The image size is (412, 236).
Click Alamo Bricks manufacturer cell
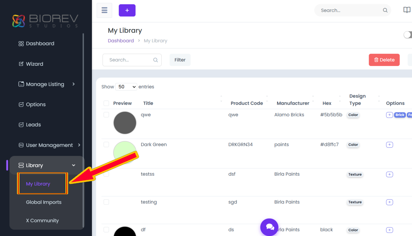(x=289, y=115)
